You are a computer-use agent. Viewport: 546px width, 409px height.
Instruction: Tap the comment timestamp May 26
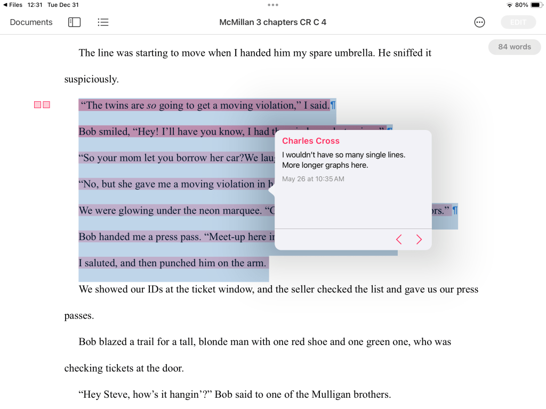point(313,179)
